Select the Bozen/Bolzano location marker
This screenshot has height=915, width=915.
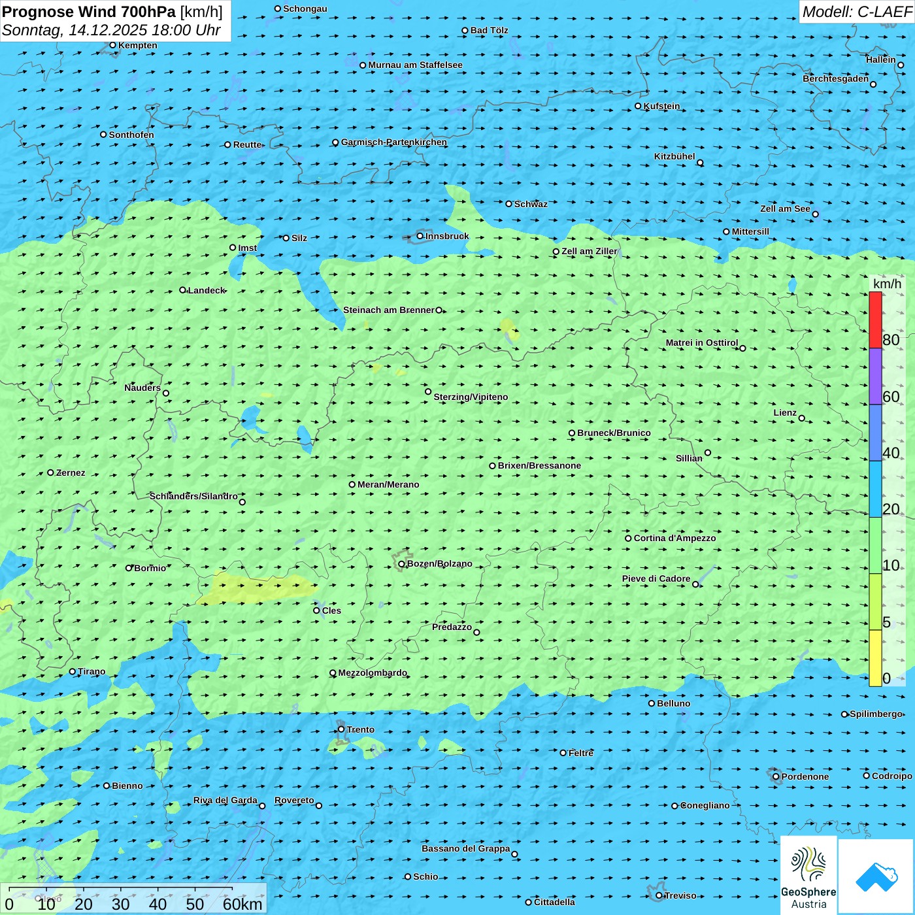(x=401, y=564)
